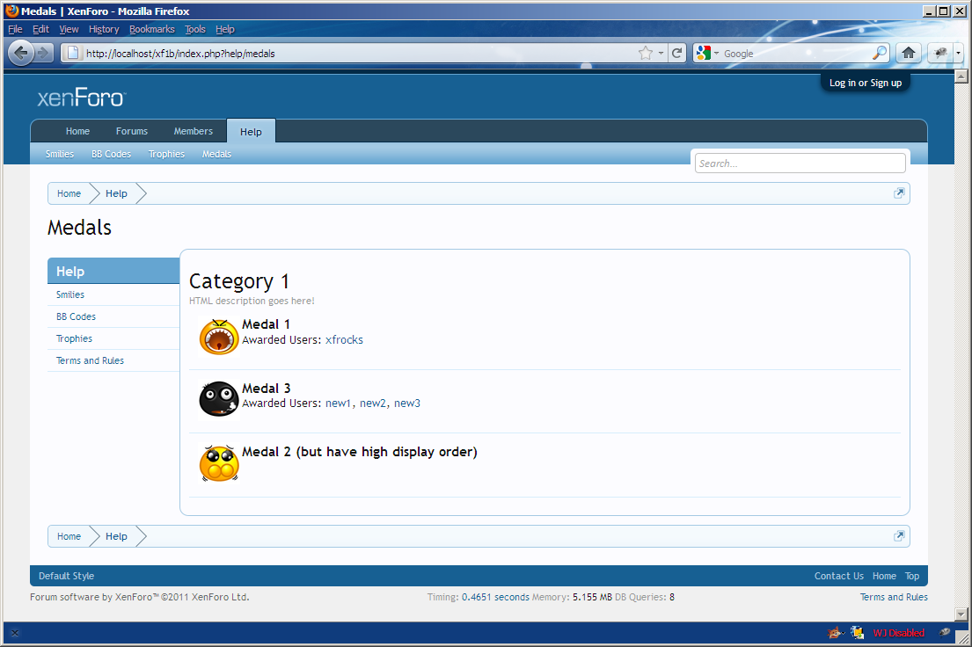
Task: Reload the page with the refresh icon
Action: point(676,53)
